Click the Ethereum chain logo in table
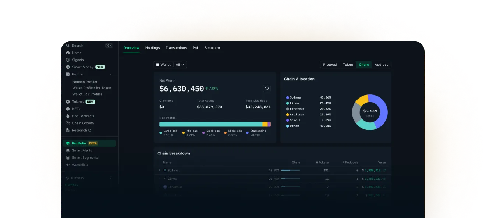Image resolution: width=486 pixels, height=218 pixels. pyautogui.click(x=165, y=187)
